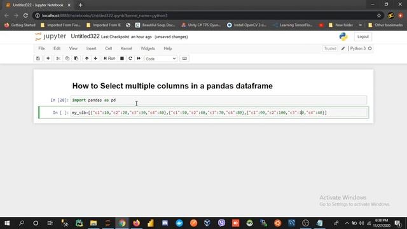Open Firefox from taskbar
Screen dimensions: 407x229
click(x=136, y=223)
